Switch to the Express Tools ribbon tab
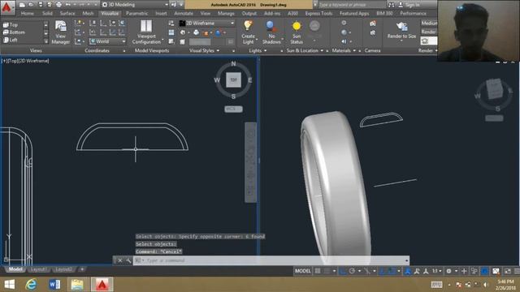The height and width of the screenshot is (292, 520). [x=318, y=13]
